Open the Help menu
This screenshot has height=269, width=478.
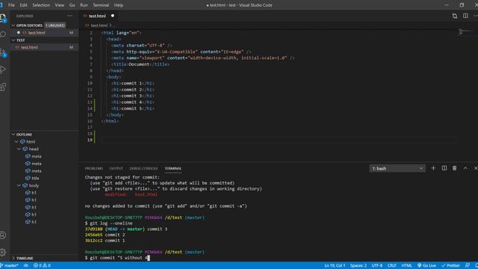pos(119,5)
